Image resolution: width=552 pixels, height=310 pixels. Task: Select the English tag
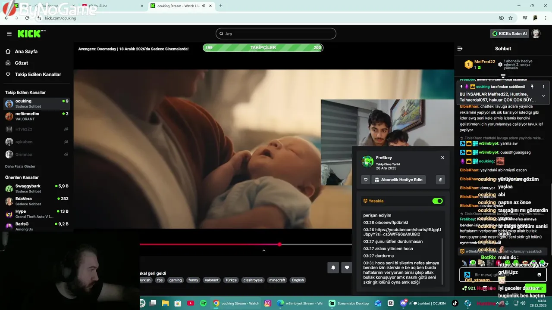click(x=298, y=280)
